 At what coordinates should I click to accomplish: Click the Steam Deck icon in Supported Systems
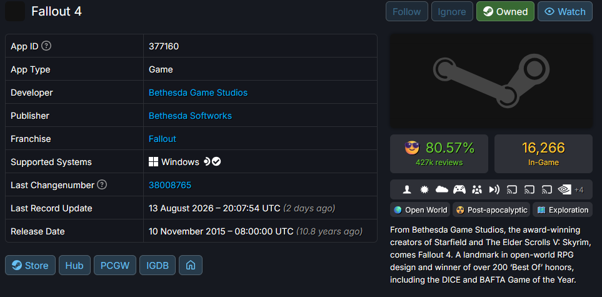(x=206, y=162)
